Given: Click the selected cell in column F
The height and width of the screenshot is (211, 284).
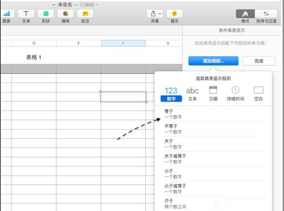Looking at the screenshot, I should [x=124, y=97].
